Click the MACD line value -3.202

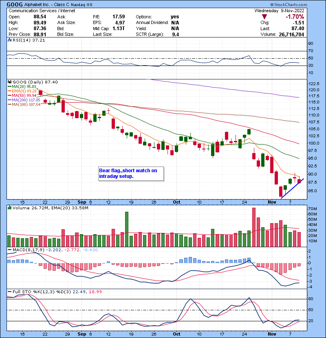(53, 250)
